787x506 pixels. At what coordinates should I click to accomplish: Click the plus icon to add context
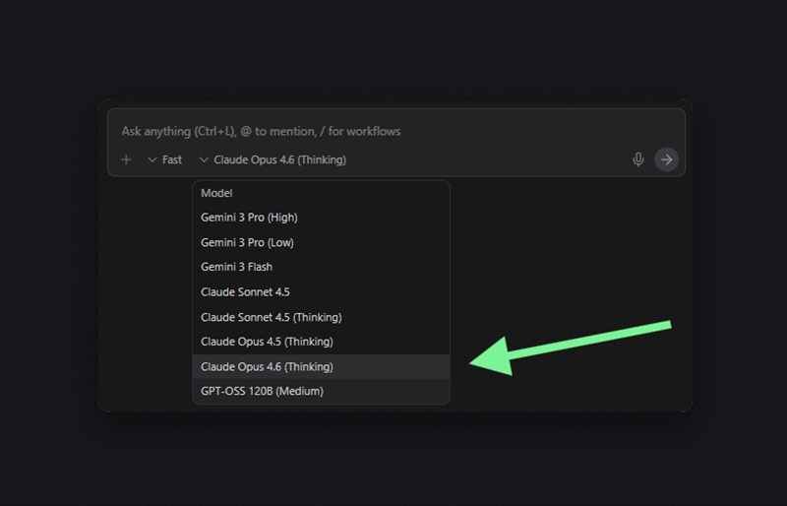[x=126, y=159]
